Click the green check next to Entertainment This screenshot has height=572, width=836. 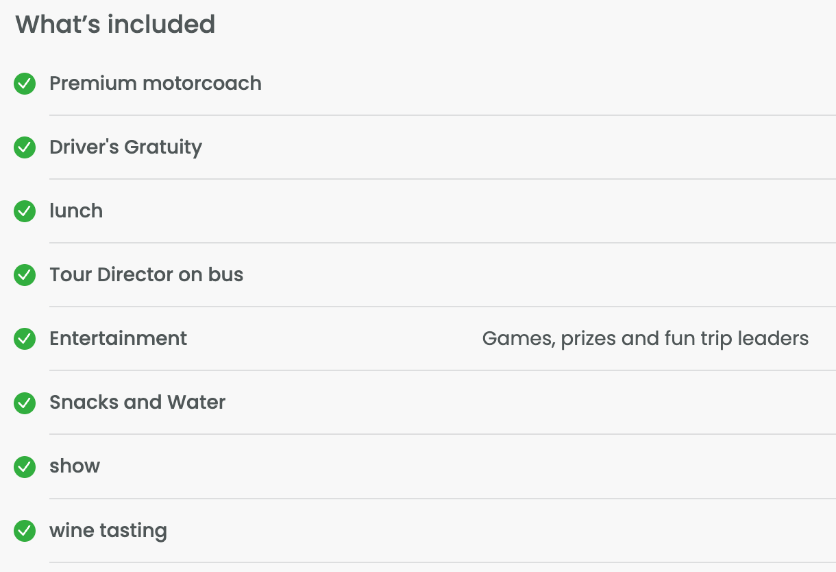point(25,339)
